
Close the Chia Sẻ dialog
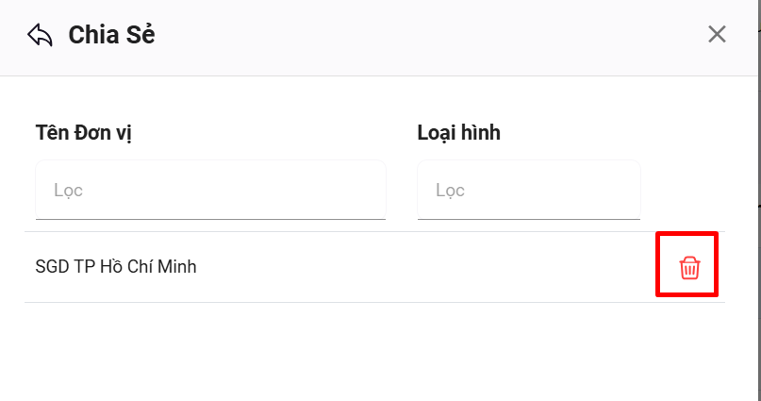pos(717,35)
